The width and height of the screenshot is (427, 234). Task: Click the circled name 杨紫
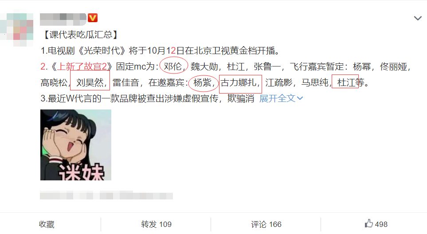coord(202,82)
